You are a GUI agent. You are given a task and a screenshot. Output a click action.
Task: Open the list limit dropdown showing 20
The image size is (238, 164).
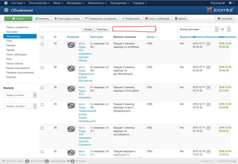pyautogui.click(x=225, y=29)
